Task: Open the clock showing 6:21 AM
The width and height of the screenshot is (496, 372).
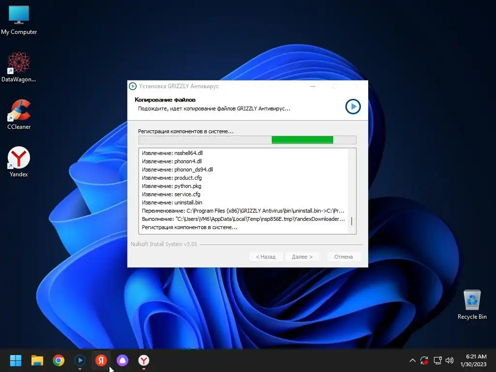Action: (473, 360)
